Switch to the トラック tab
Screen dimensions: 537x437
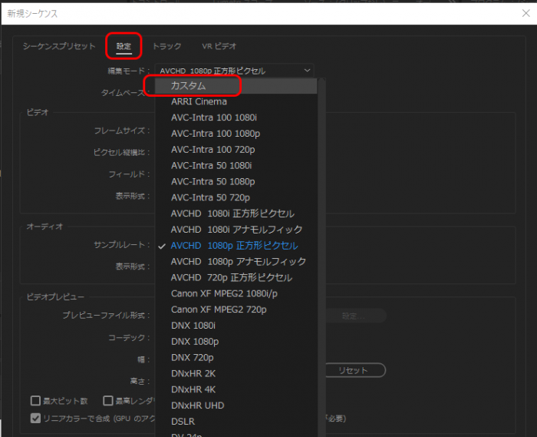(166, 46)
